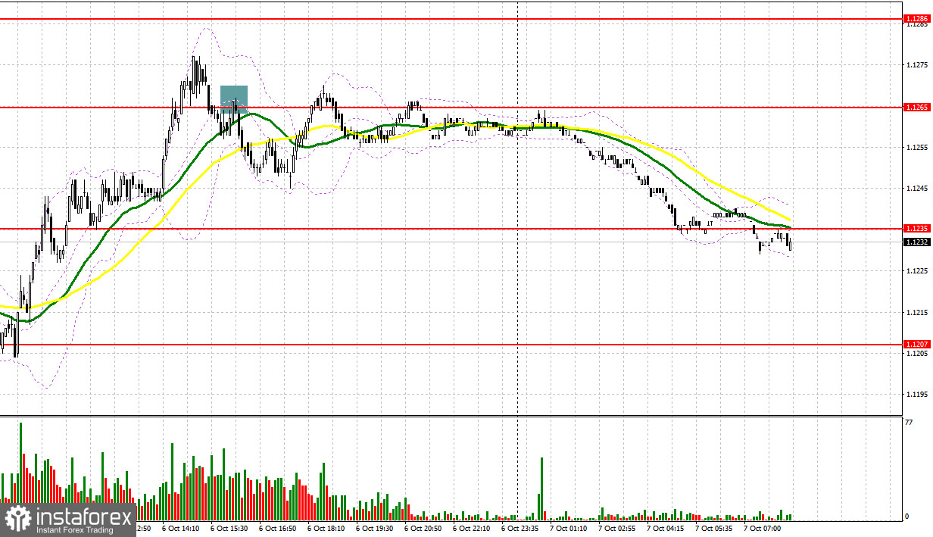The image size is (933, 537).
Task: Click the 6 Oct 18:10 time label
Action: coord(326,528)
